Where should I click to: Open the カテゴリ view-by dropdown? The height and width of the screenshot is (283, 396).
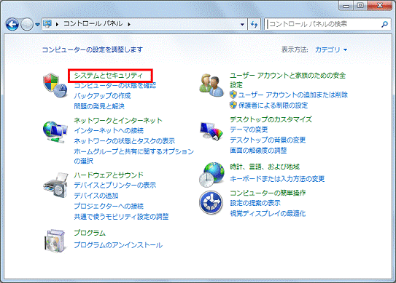(x=331, y=49)
